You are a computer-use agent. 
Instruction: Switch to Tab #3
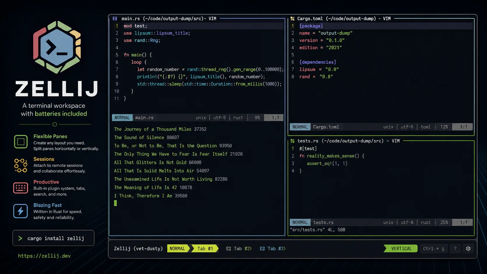coord(273,249)
